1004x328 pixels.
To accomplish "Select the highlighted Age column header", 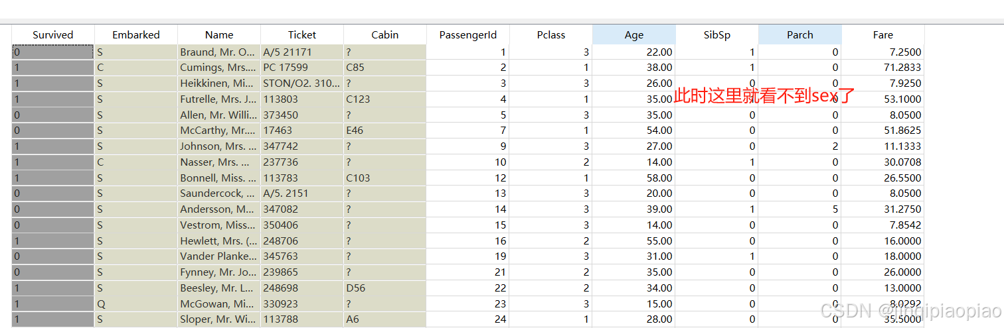I will coord(634,35).
